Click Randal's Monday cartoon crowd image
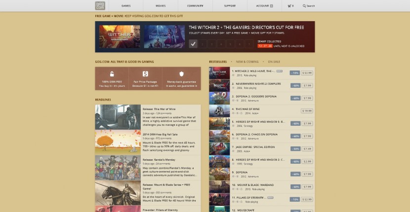 tap(118, 168)
